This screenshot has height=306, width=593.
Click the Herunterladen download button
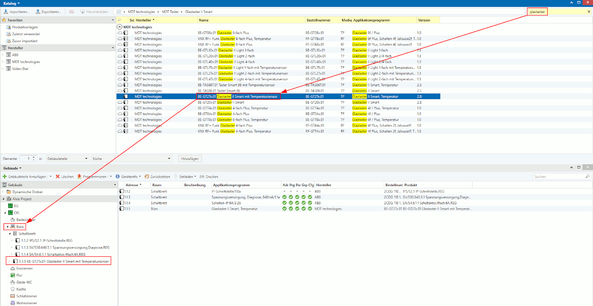(x=94, y=12)
